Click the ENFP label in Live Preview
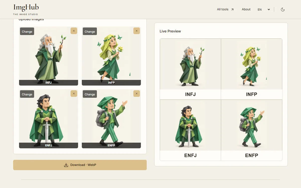This screenshot has height=188, width=301. click(252, 155)
